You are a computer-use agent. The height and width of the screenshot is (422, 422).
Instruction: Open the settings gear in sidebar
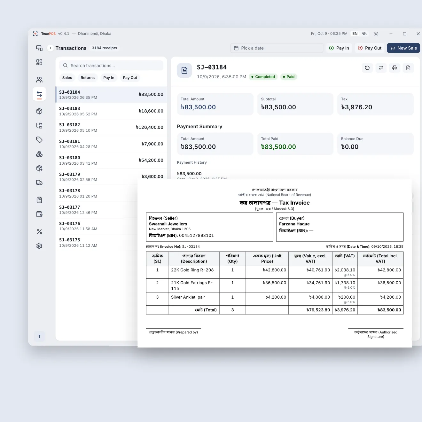pos(39,246)
